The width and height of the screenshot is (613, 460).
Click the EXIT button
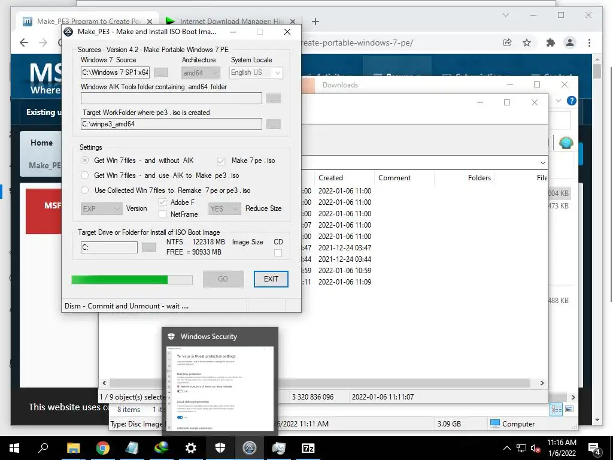click(271, 279)
